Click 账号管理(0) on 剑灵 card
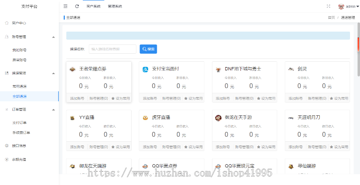 (317, 99)
